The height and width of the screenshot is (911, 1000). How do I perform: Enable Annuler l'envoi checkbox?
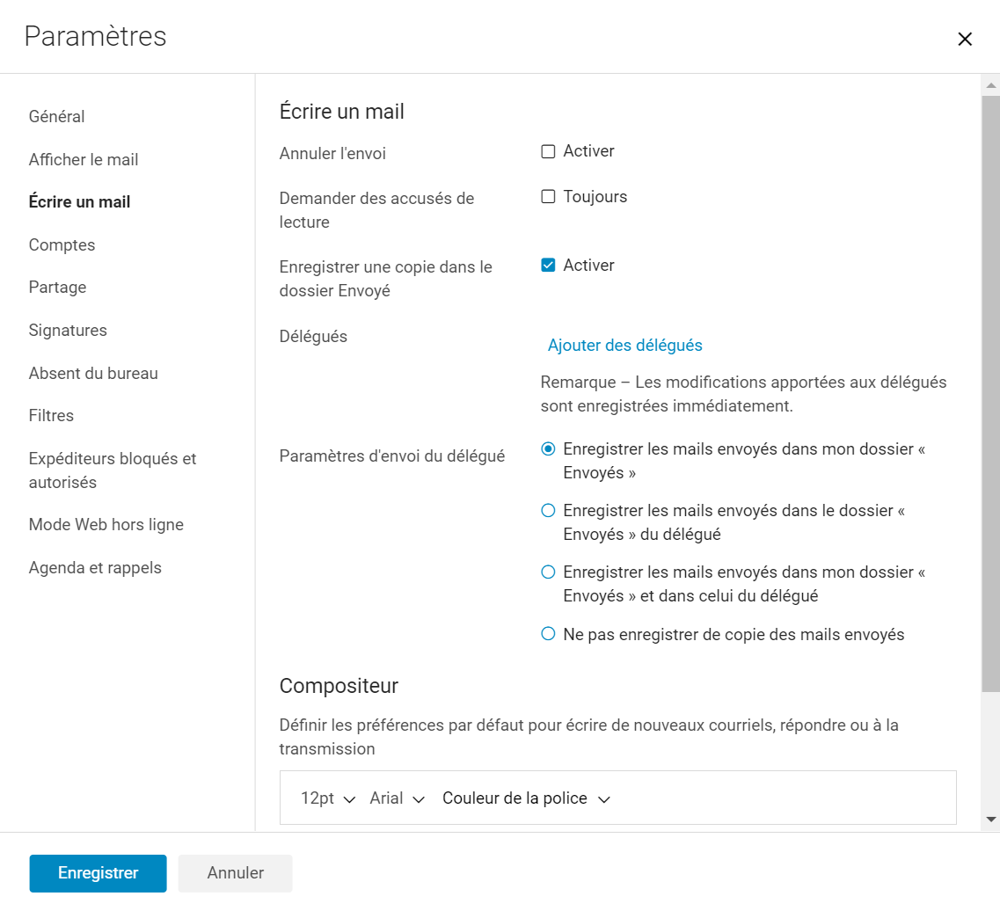pos(548,151)
